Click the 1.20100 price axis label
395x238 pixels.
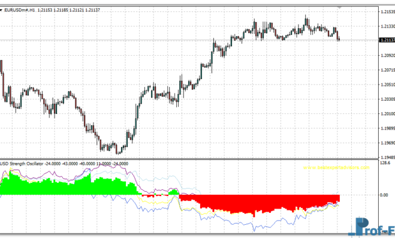pyautogui.click(x=387, y=114)
